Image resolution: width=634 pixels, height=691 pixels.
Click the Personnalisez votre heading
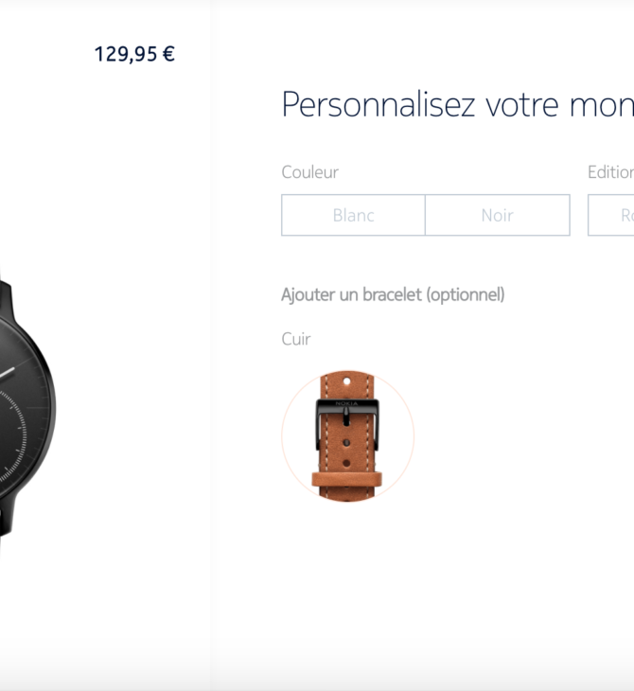458,104
